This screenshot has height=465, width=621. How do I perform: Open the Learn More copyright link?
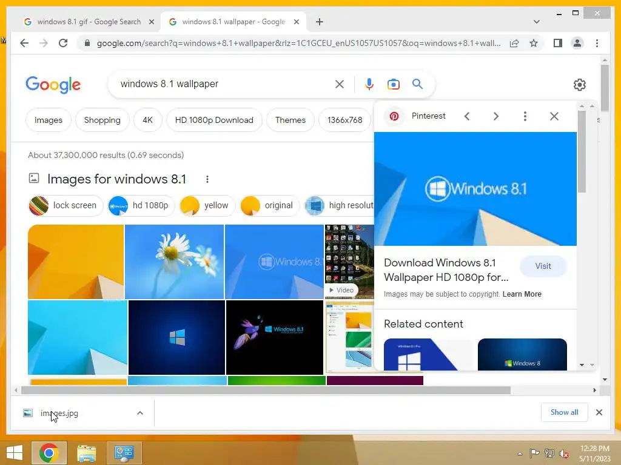(x=522, y=294)
